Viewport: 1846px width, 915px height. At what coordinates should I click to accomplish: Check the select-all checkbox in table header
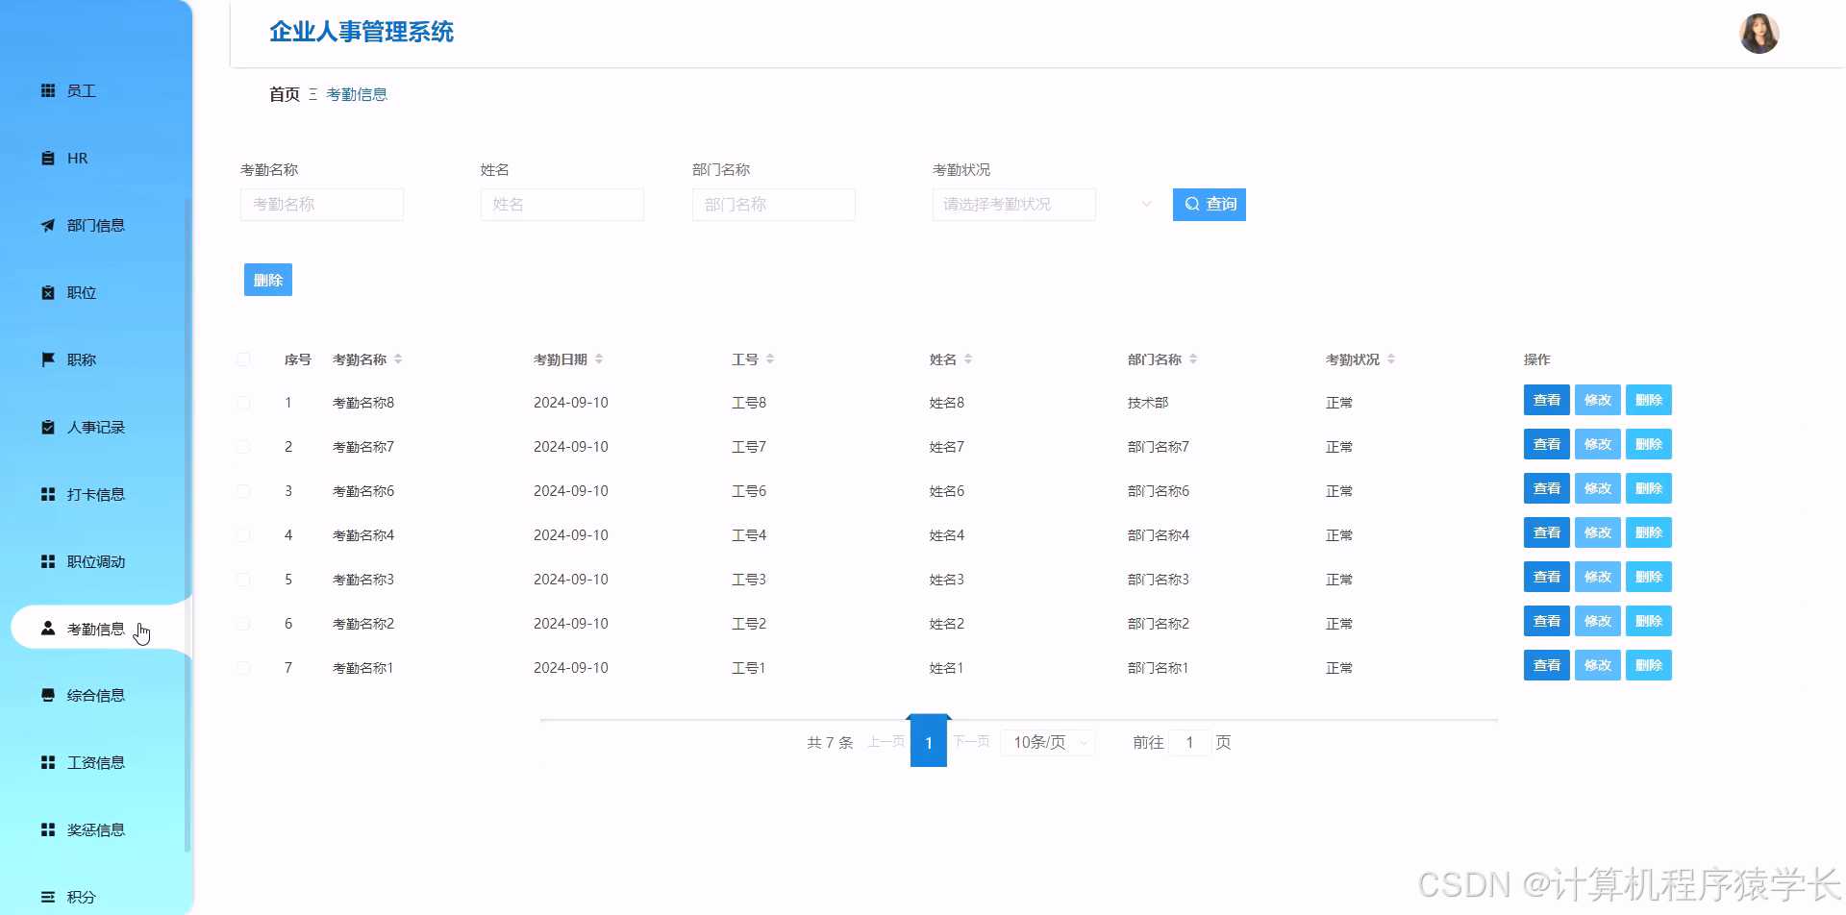243,359
